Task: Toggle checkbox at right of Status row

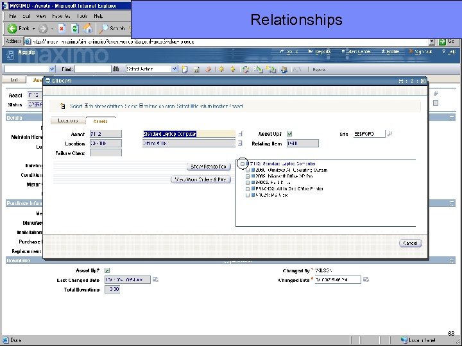Action: (x=436, y=103)
